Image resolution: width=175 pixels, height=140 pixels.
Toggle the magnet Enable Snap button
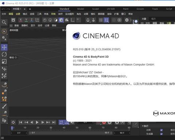[88, 20]
